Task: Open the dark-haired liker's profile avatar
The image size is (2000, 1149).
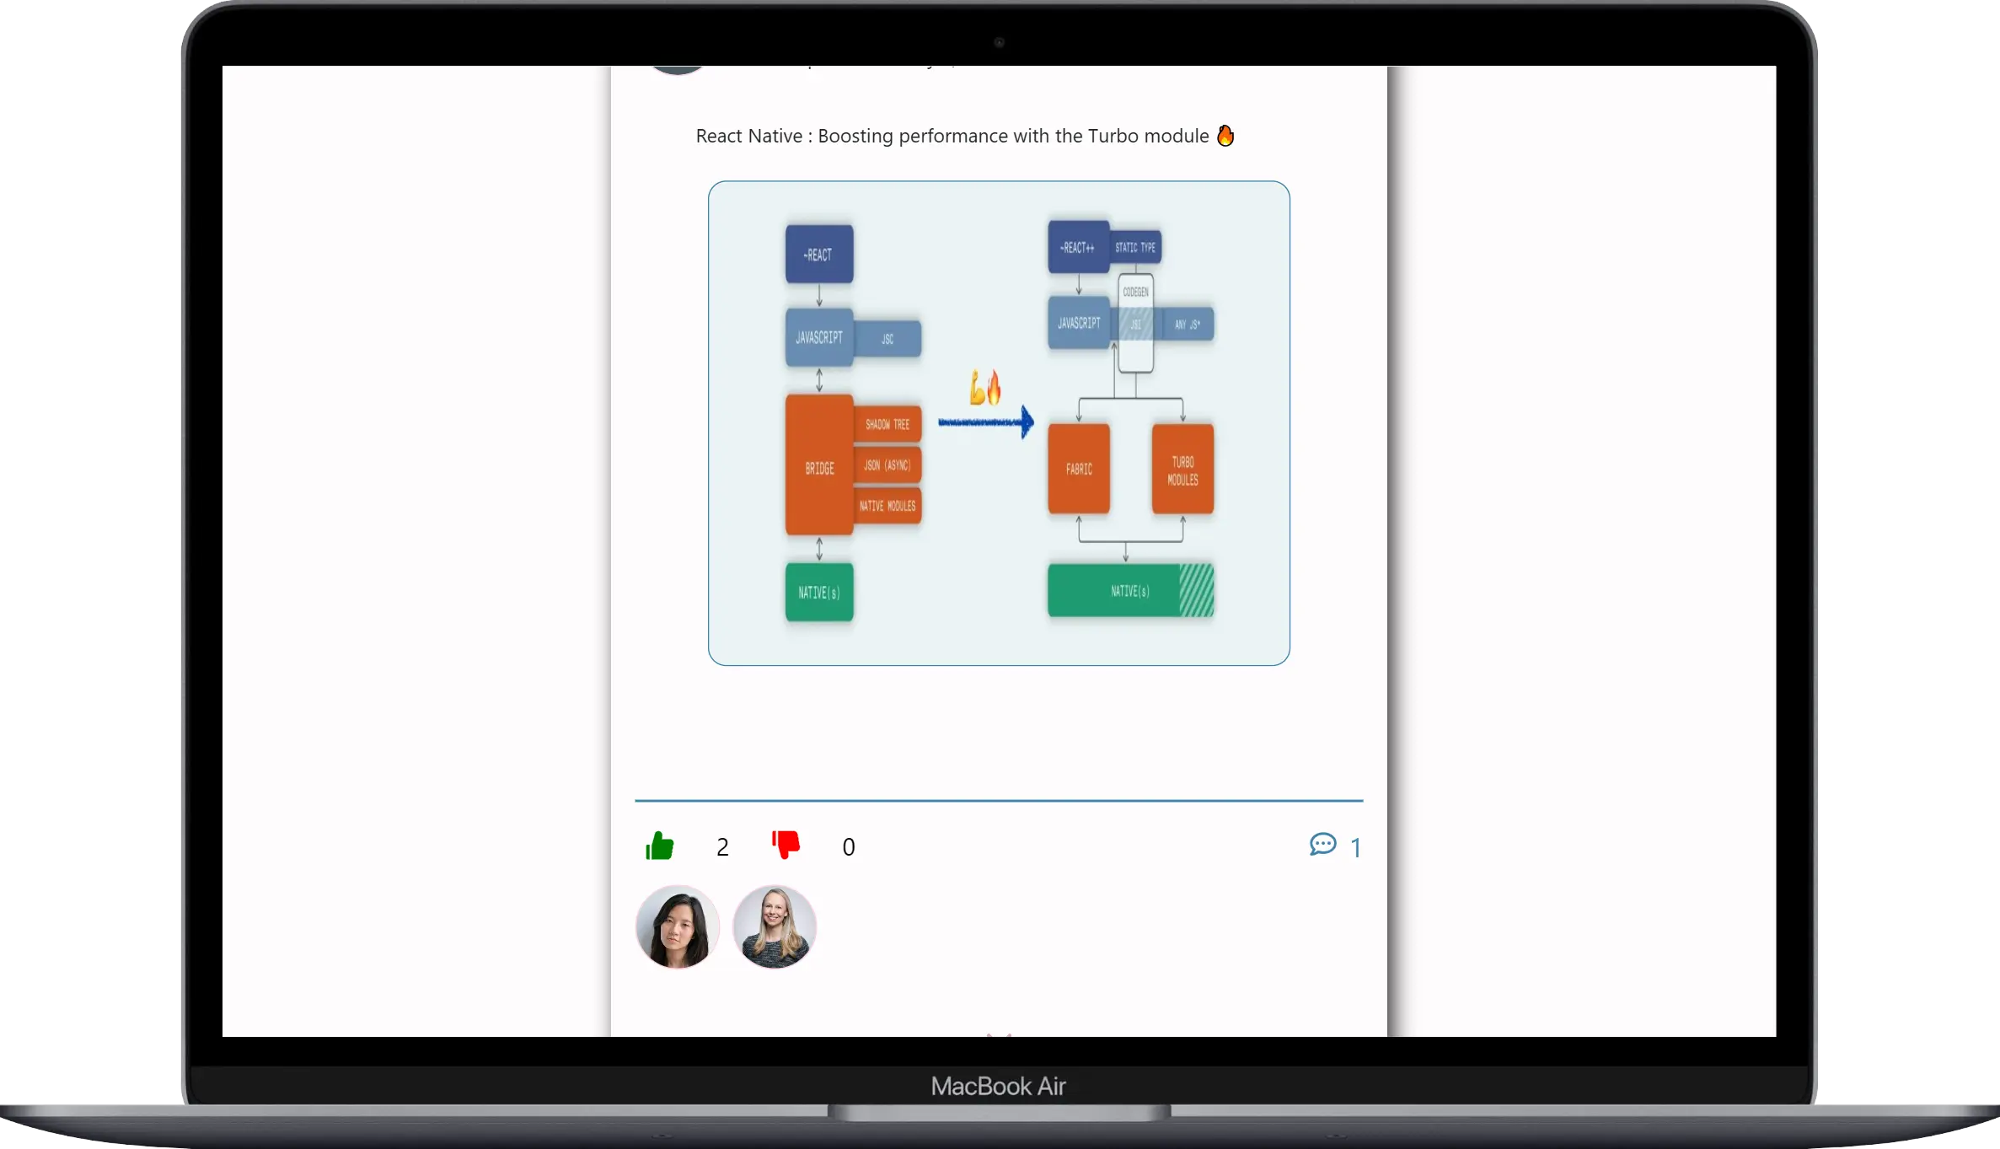Action: [x=678, y=926]
